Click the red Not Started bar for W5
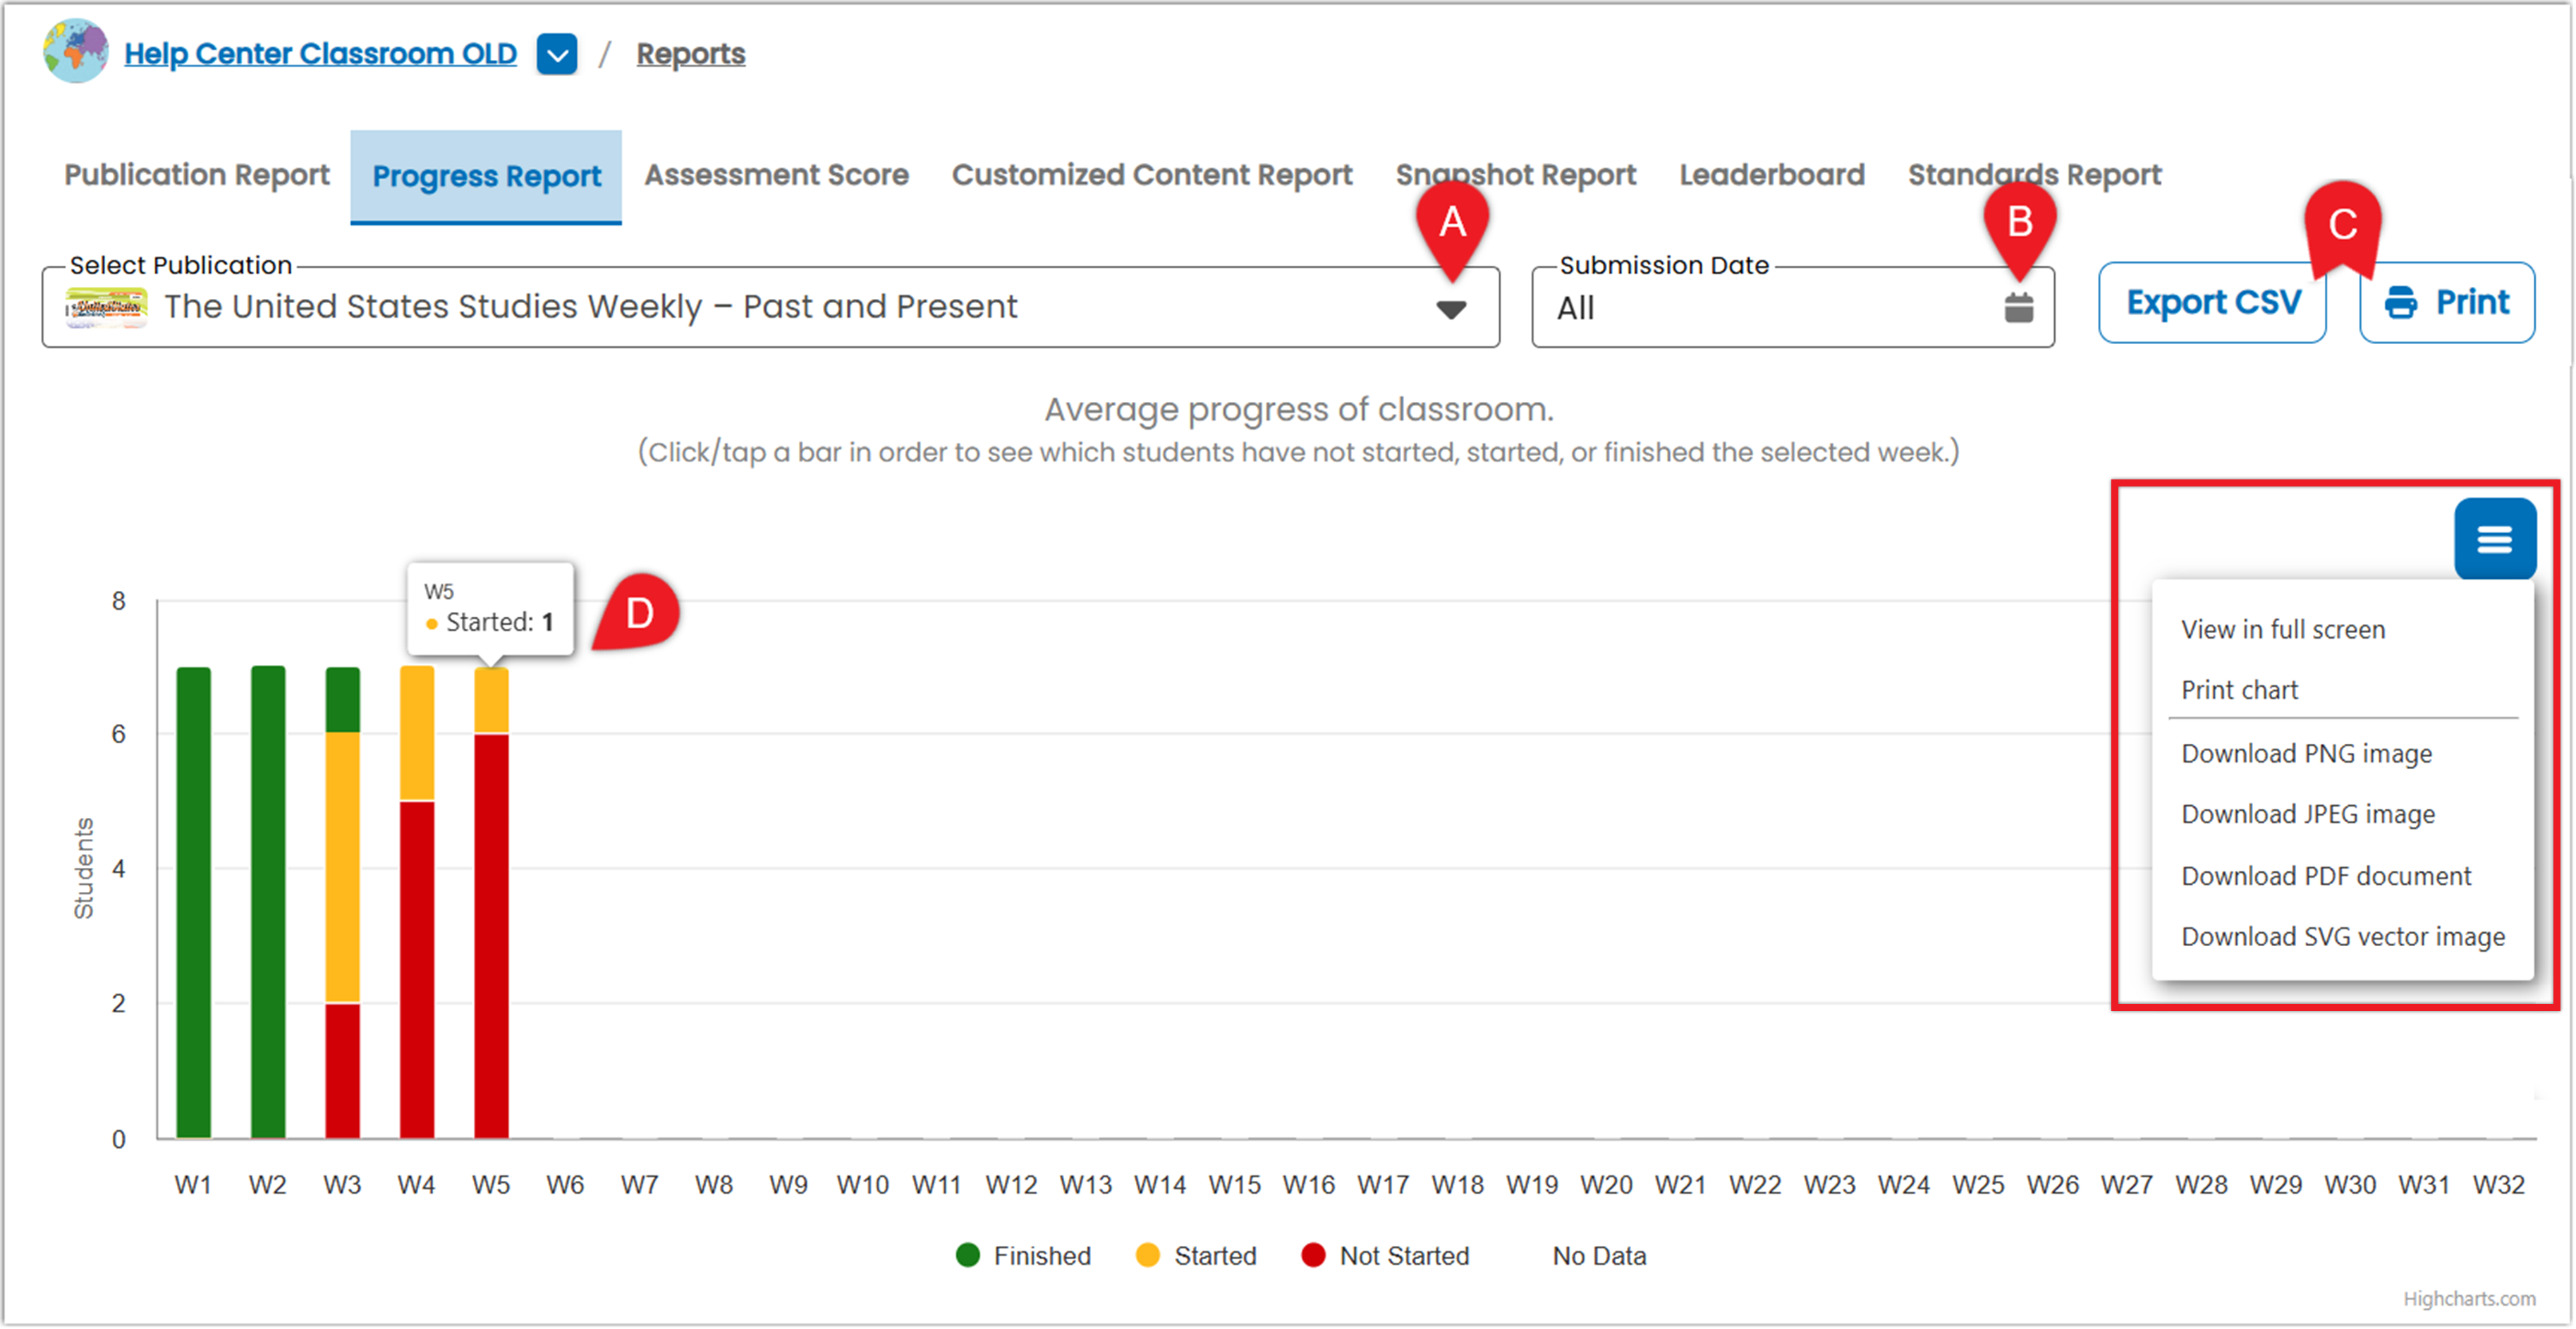This screenshot has height=1329, width=2576. [491, 936]
